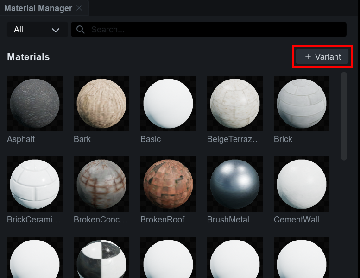The height and width of the screenshot is (278, 360).
Task: Select the Bark material preview
Action: (101, 103)
